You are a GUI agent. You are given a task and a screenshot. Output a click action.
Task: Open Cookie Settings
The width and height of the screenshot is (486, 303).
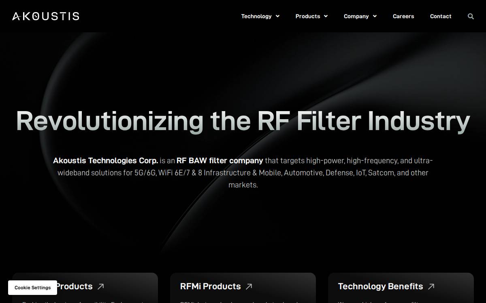coord(33,288)
